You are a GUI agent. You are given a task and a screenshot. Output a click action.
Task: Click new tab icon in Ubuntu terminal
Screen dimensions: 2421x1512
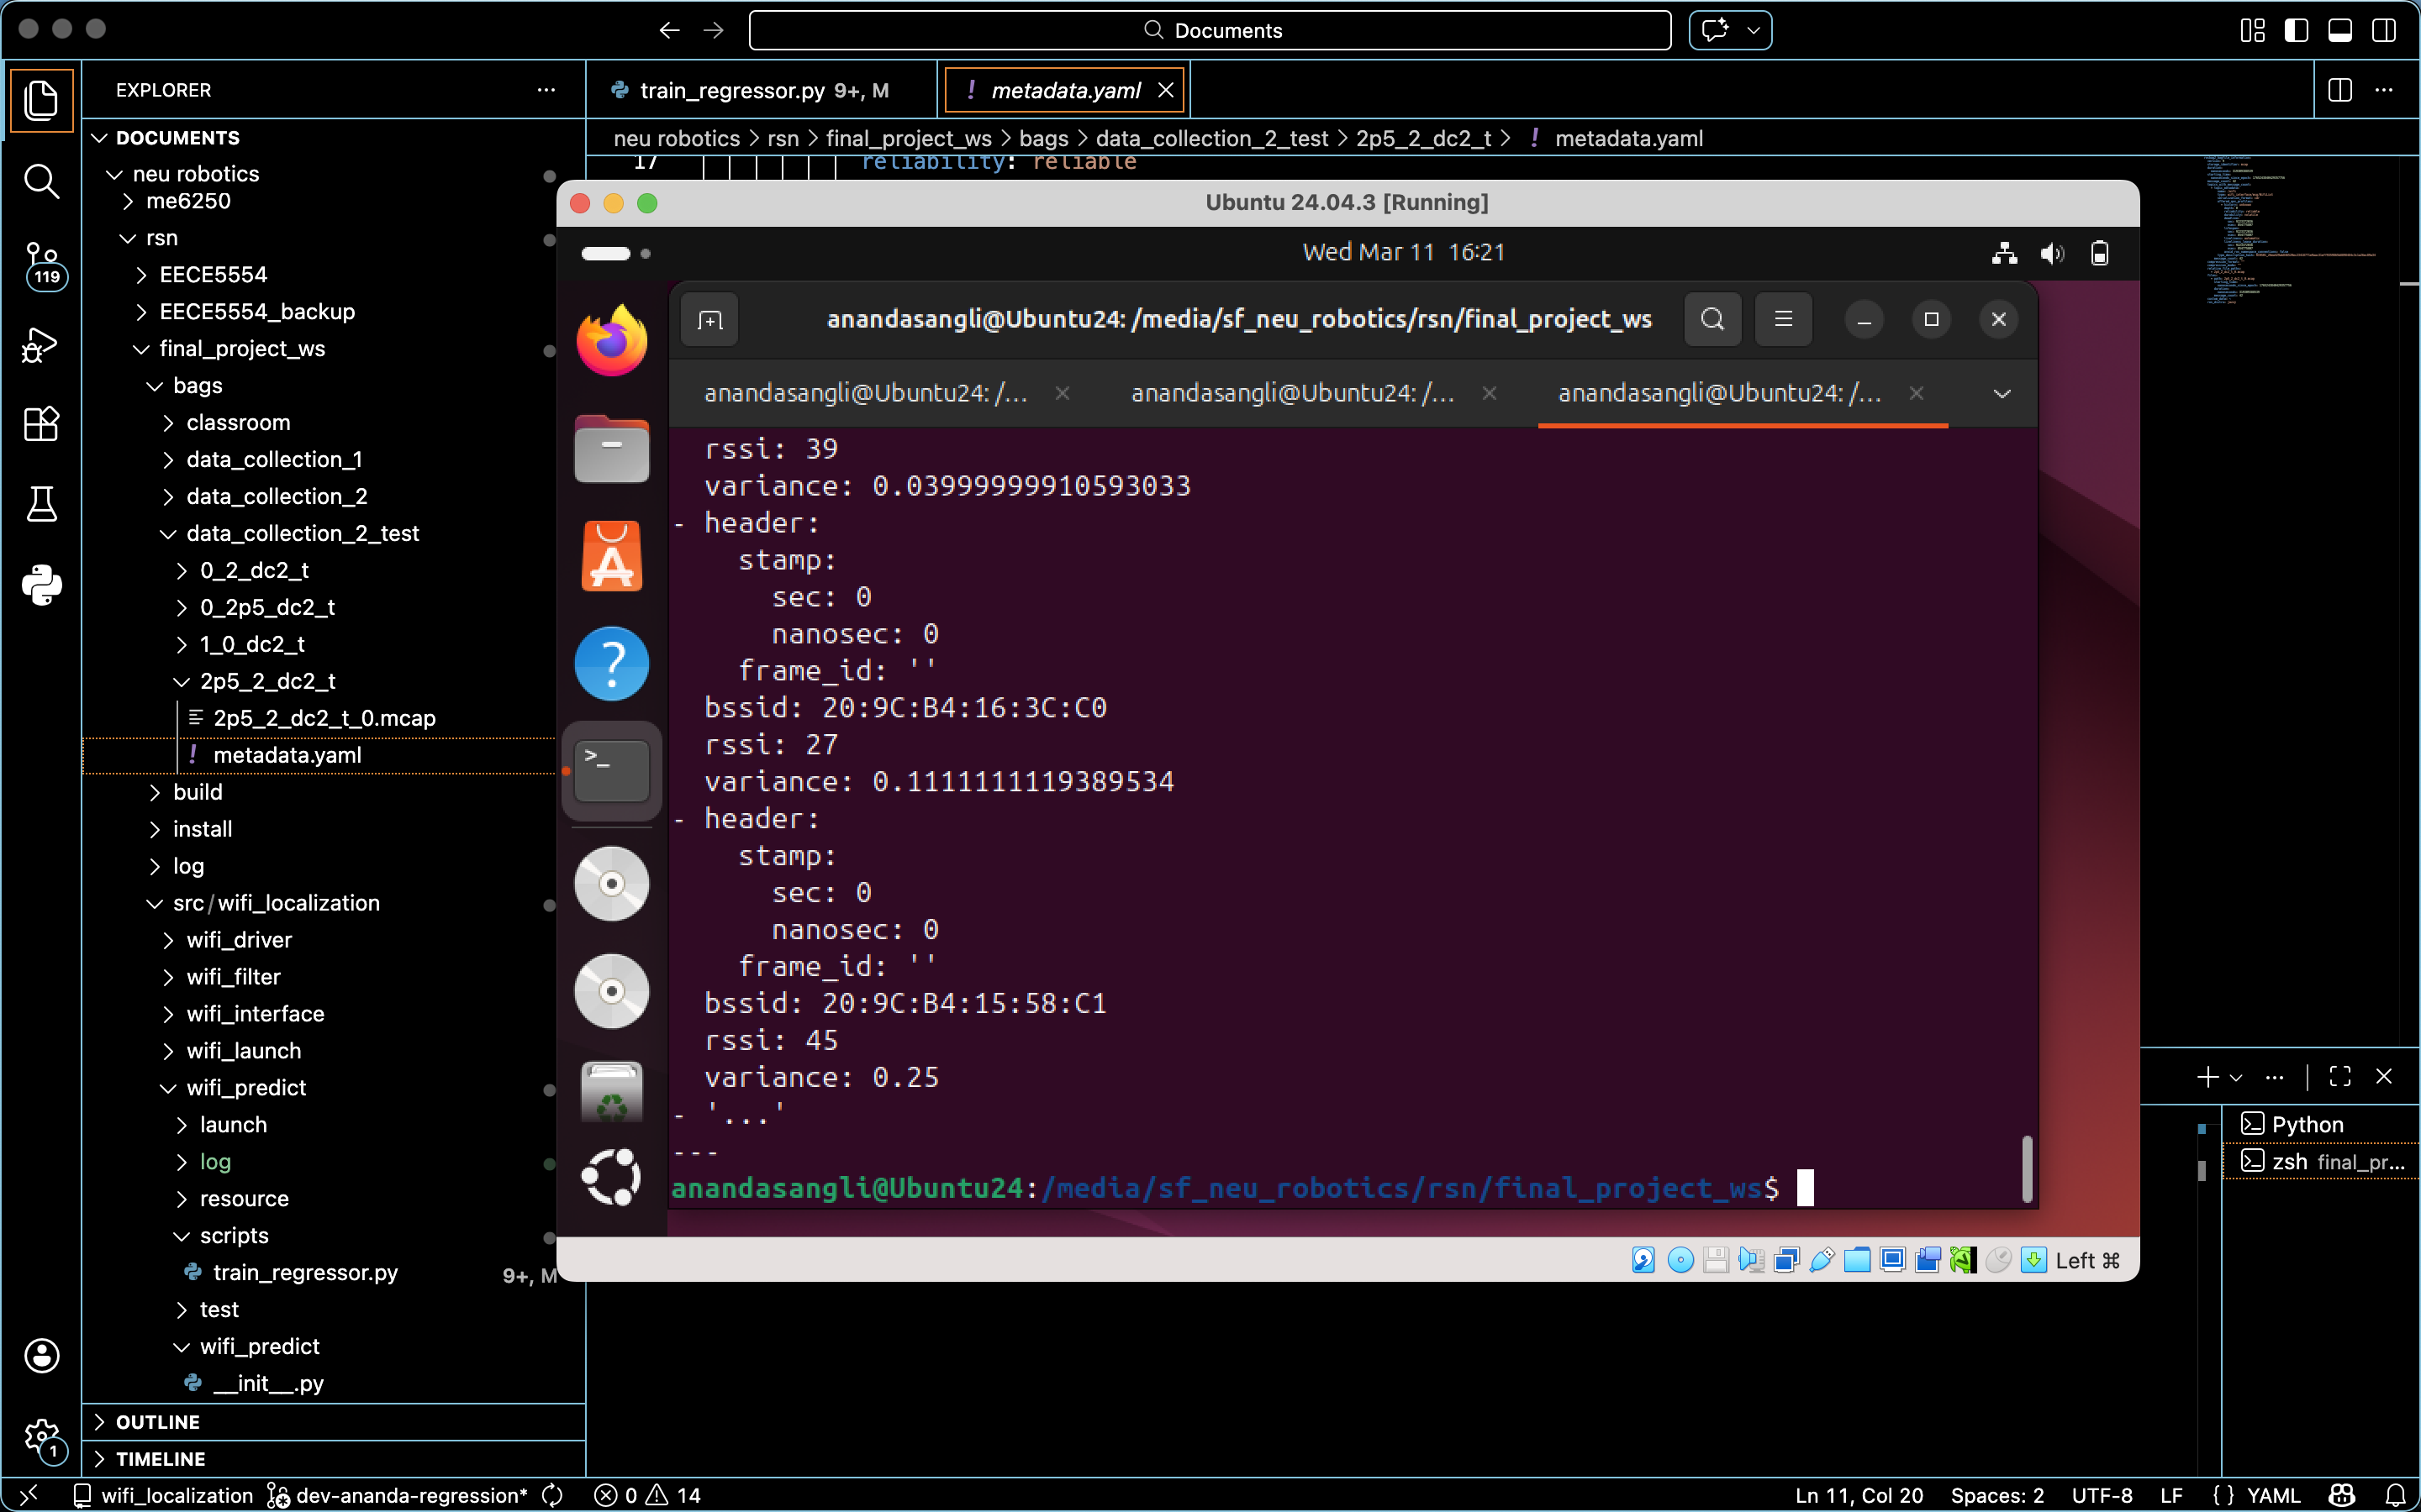(x=709, y=320)
